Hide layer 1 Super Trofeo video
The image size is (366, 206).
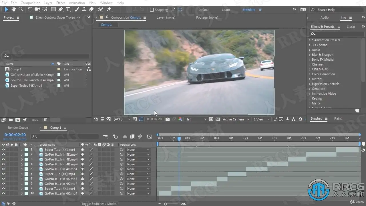click(3, 150)
